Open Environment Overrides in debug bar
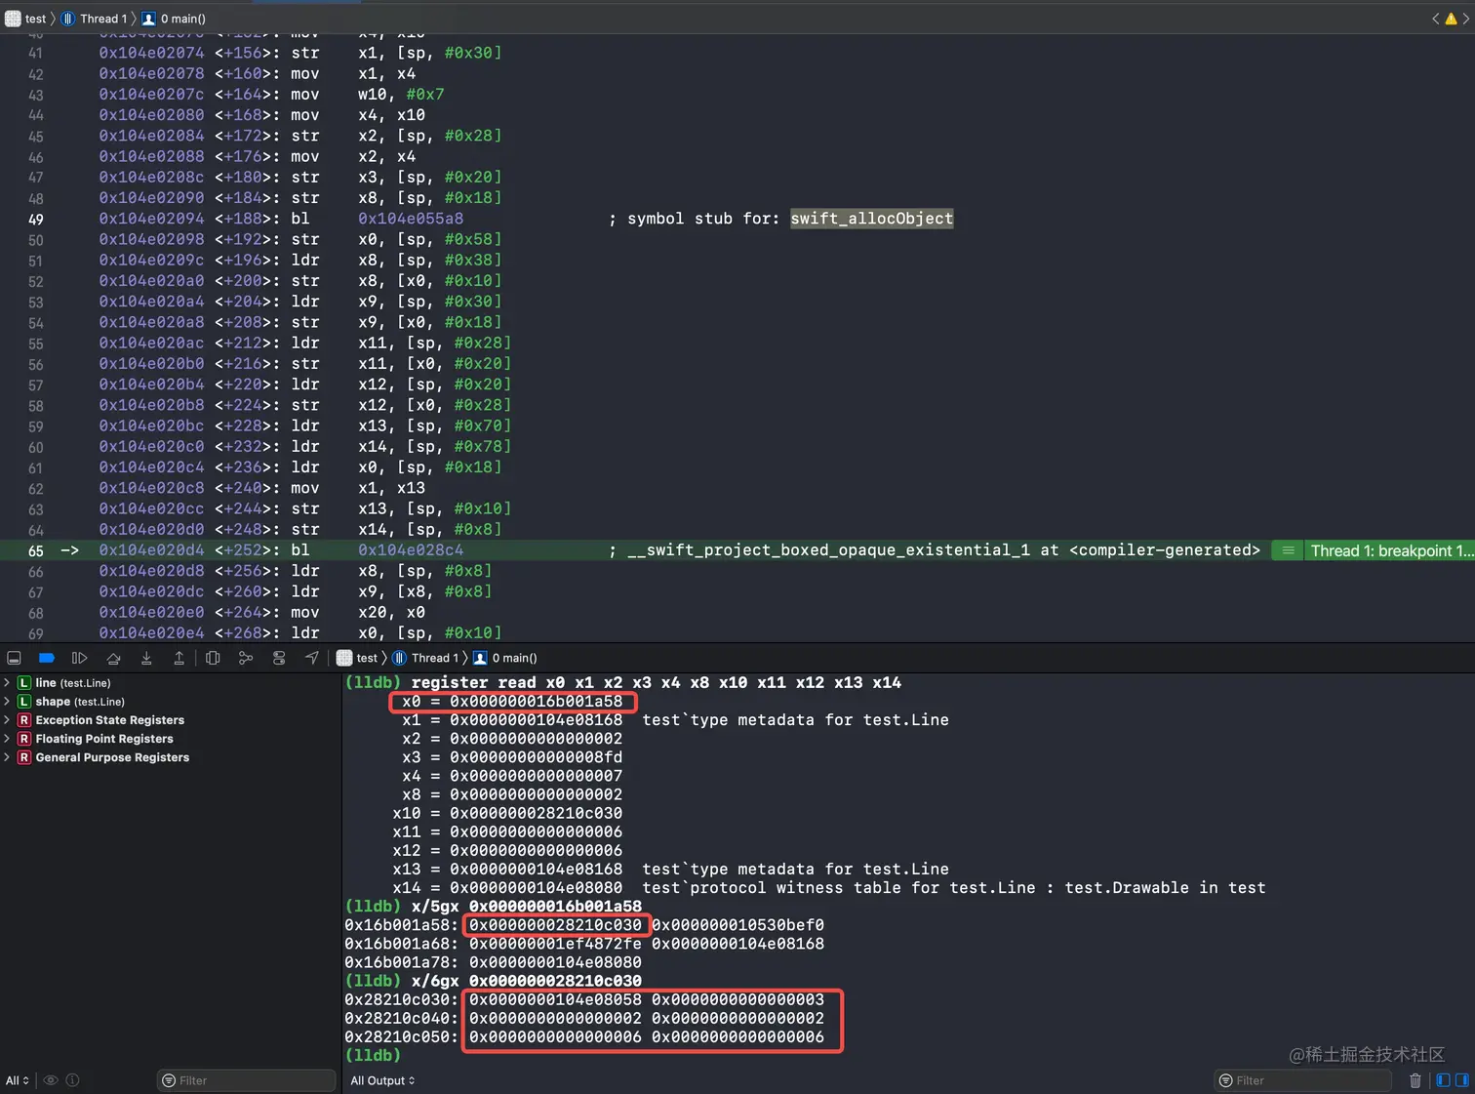 (x=279, y=658)
